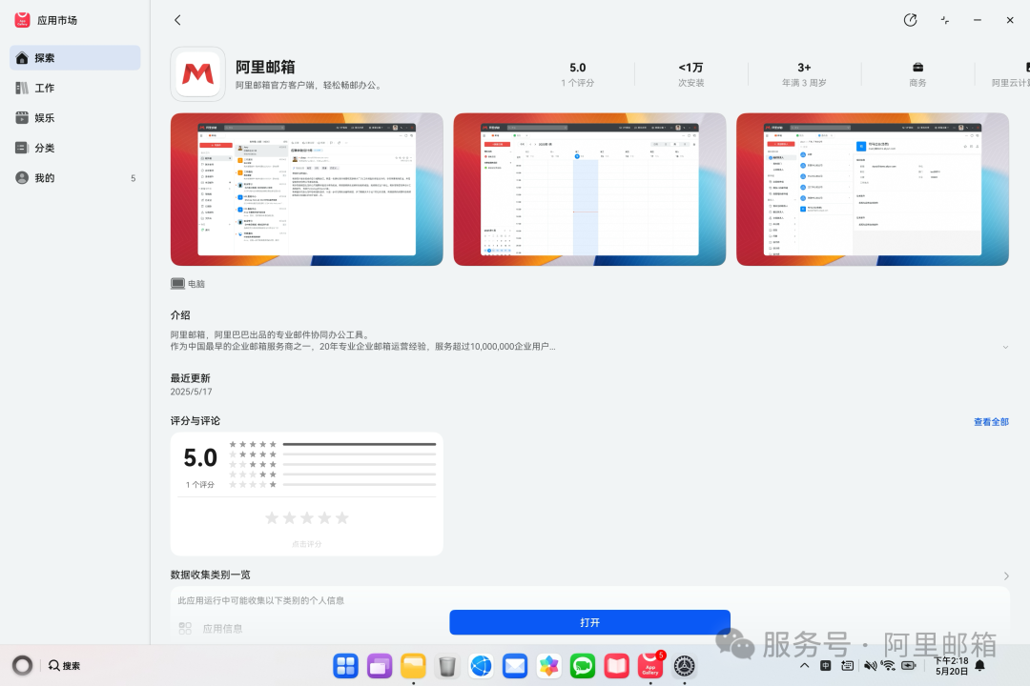
Task: Expand the full 介绍 description text
Action: (x=1005, y=347)
